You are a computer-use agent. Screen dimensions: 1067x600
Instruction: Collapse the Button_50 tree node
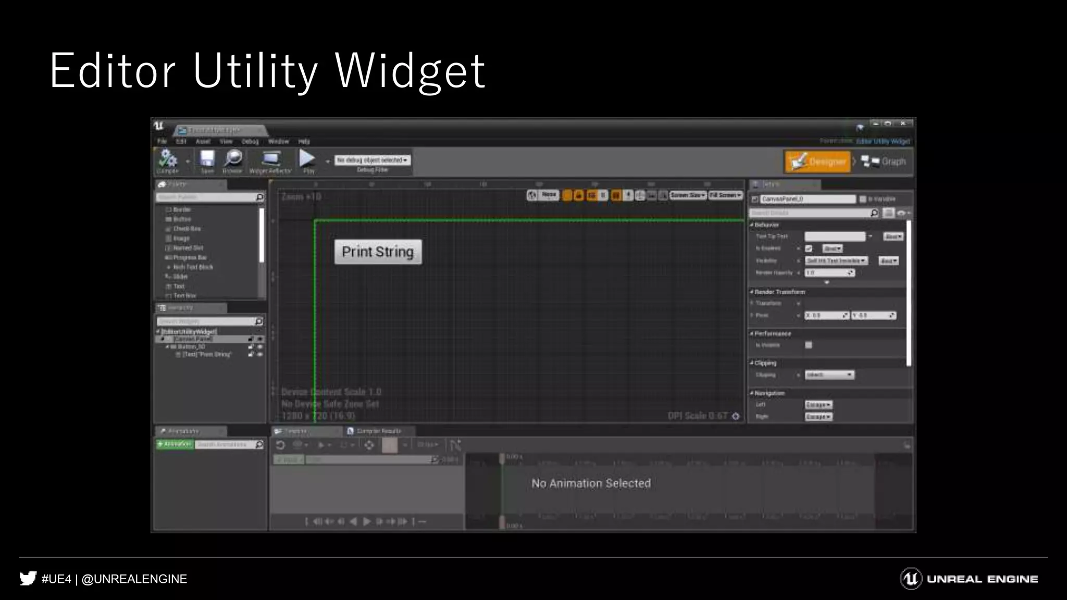coord(167,346)
